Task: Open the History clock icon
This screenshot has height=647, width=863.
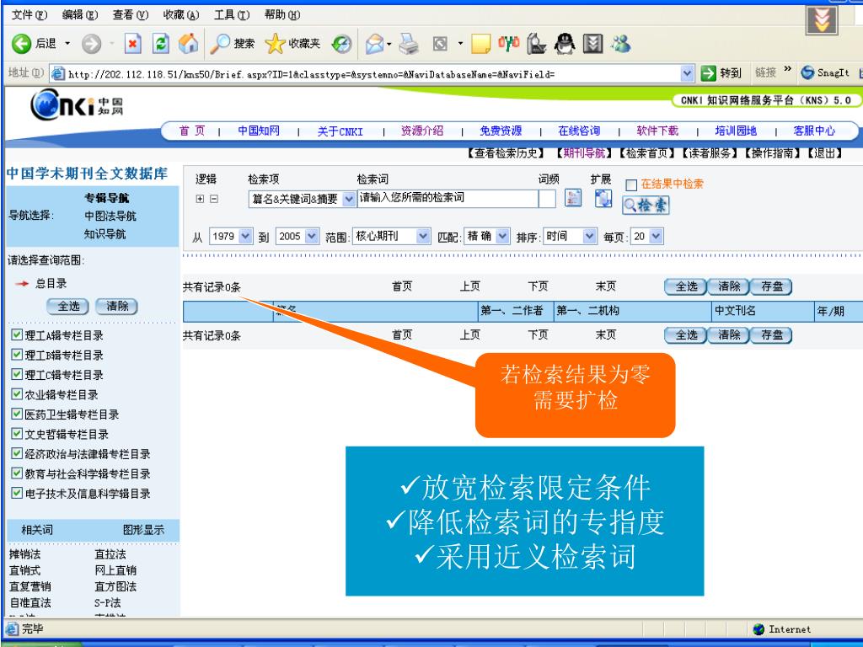Action: pyautogui.click(x=342, y=44)
